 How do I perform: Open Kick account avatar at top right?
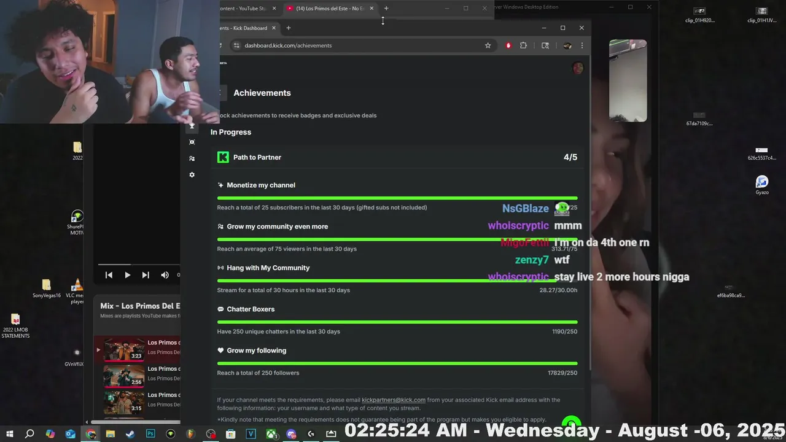577,68
